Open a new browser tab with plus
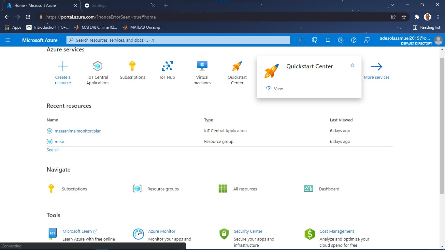 tap(166, 6)
